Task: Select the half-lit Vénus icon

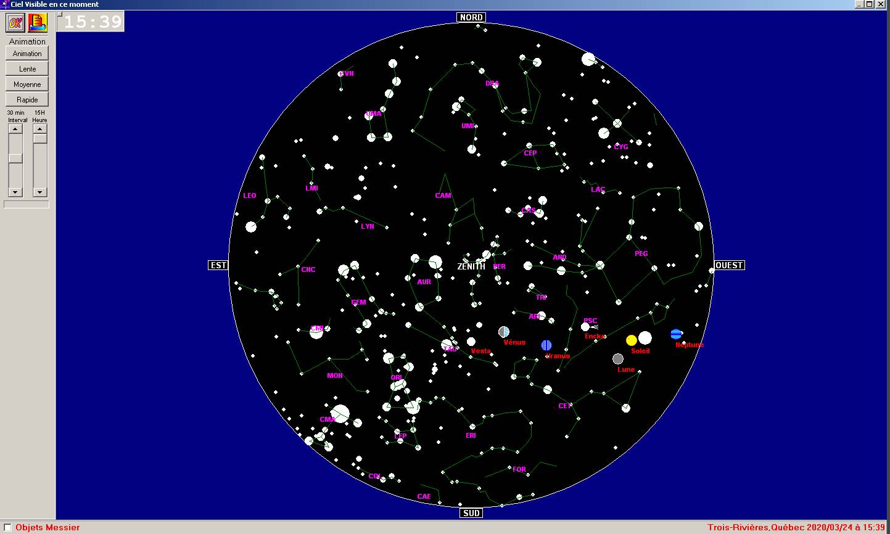Action: [x=504, y=332]
